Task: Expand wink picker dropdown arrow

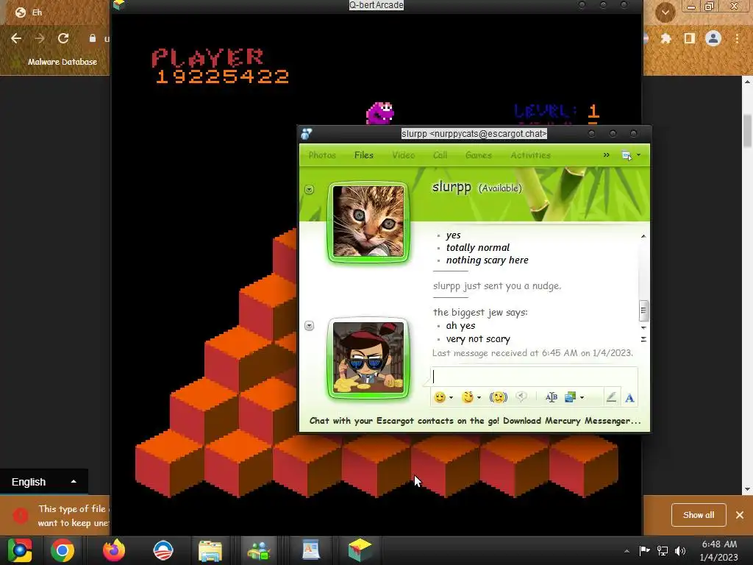Action: pyautogui.click(x=479, y=397)
